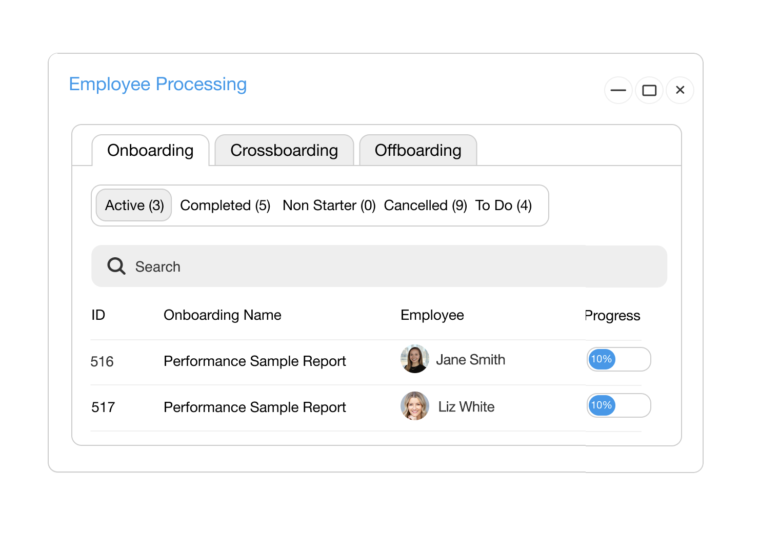Close the Employee Processing window
This screenshot has height=554, width=759.
coord(680,90)
